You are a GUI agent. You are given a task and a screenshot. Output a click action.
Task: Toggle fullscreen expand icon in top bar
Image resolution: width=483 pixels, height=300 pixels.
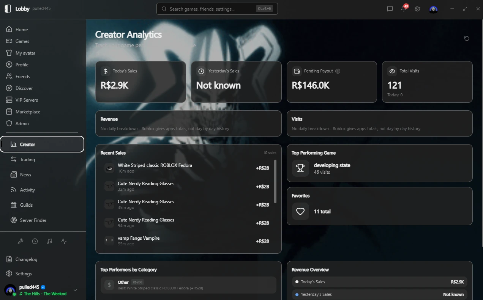[x=465, y=9]
